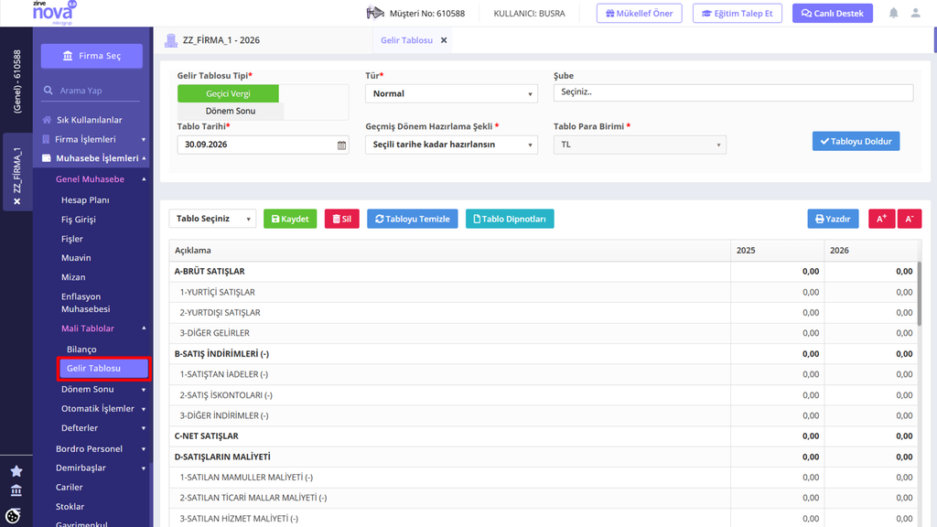Open the user profile icon
The height and width of the screenshot is (527, 937).
click(915, 13)
